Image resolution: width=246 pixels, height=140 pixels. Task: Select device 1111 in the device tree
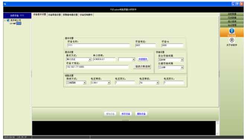click(x=19, y=23)
